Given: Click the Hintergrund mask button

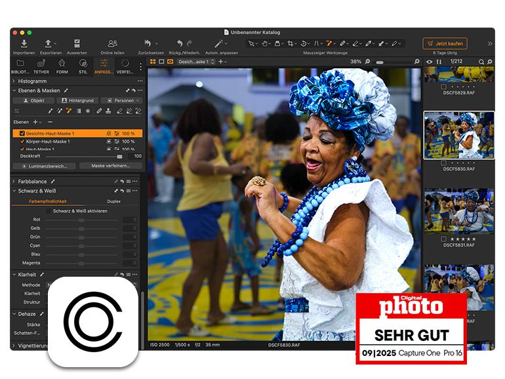Looking at the screenshot, I should [77, 100].
